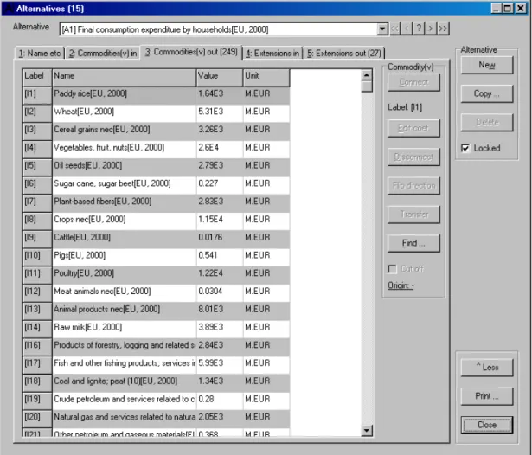Click the Find ... button
This screenshot has height=455, width=532.
(x=413, y=243)
